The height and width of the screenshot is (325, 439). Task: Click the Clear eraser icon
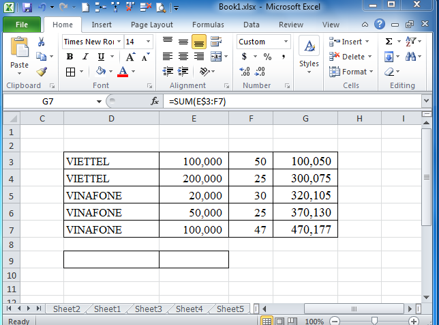pos(389,72)
